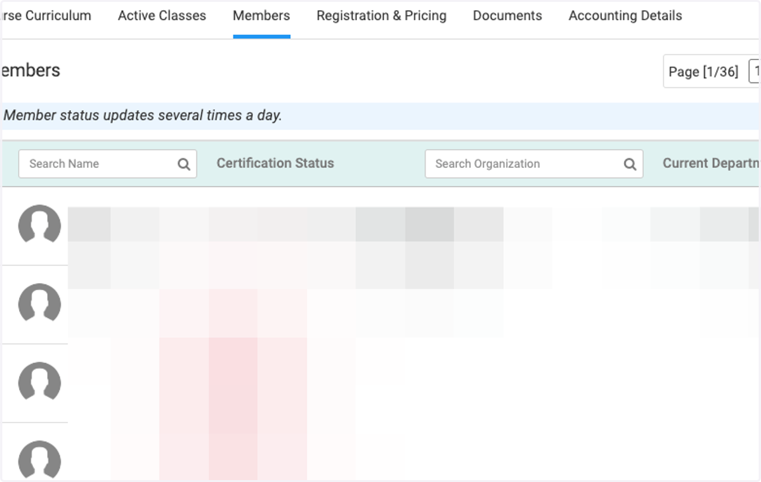The width and height of the screenshot is (761, 482).
Task: Click the Current Department column header
Action: tap(710, 163)
